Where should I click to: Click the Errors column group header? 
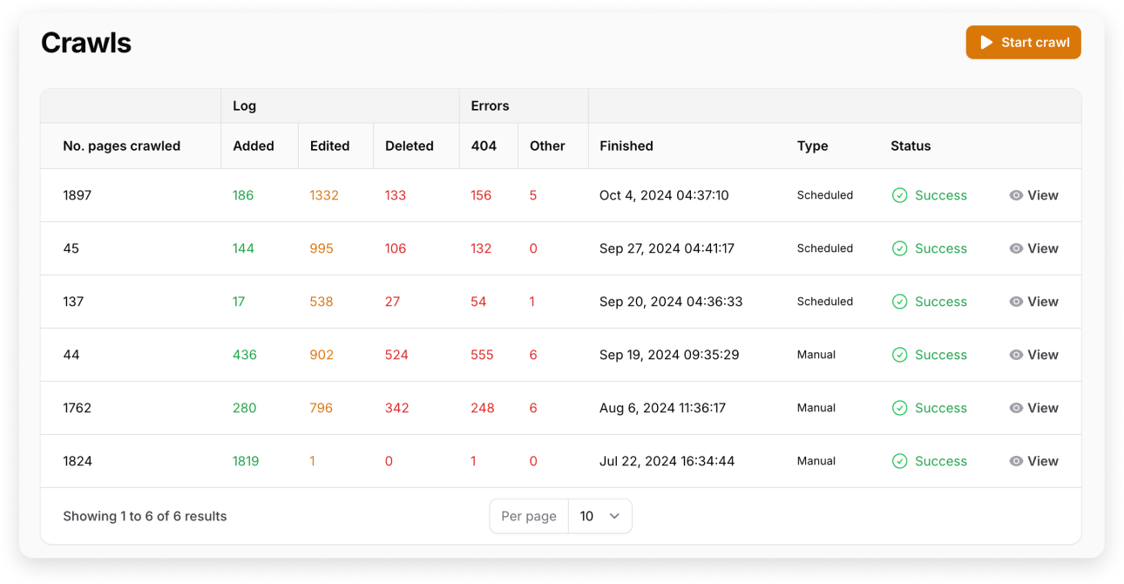tap(490, 105)
